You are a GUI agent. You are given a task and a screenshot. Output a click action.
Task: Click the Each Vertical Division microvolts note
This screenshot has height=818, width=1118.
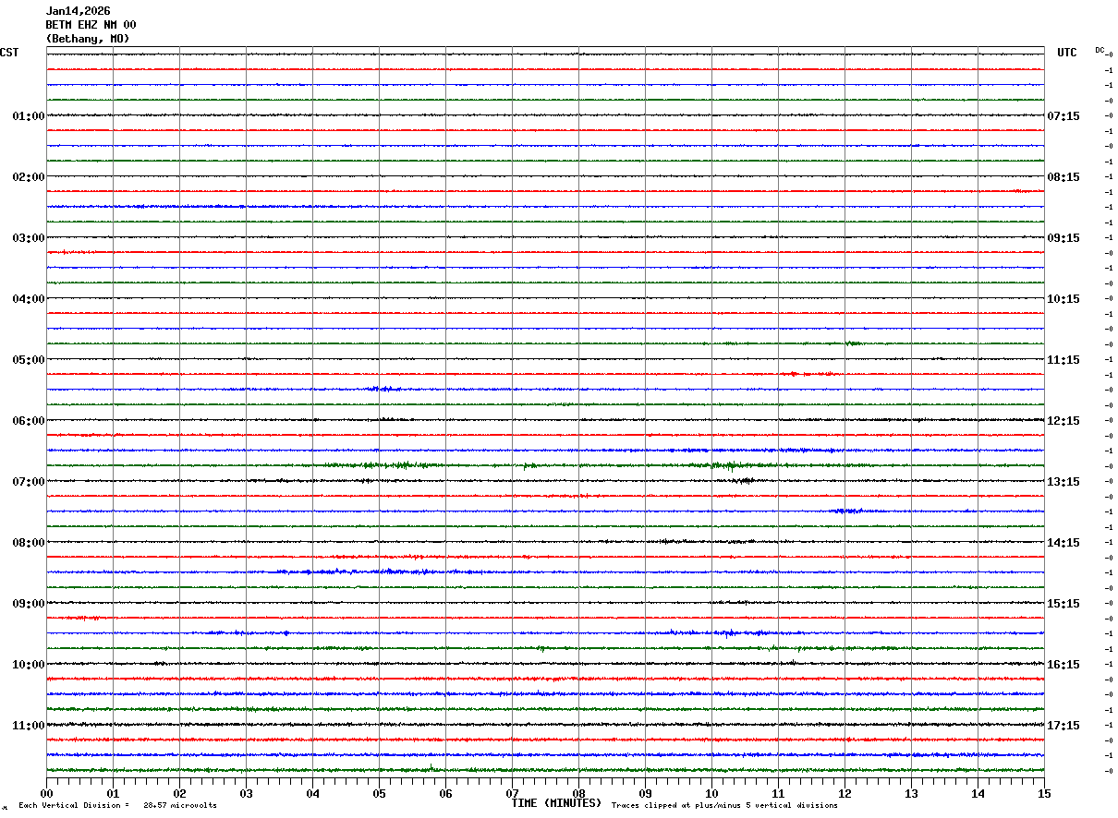[x=117, y=806]
